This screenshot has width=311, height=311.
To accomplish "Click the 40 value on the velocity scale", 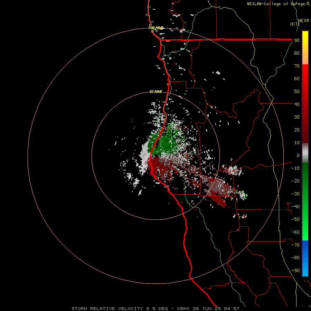I will tap(297, 104).
